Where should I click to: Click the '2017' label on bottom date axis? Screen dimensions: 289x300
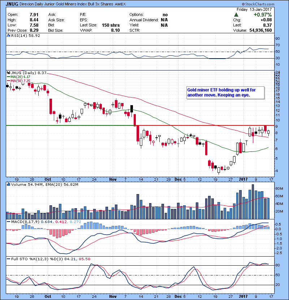click(x=243, y=296)
